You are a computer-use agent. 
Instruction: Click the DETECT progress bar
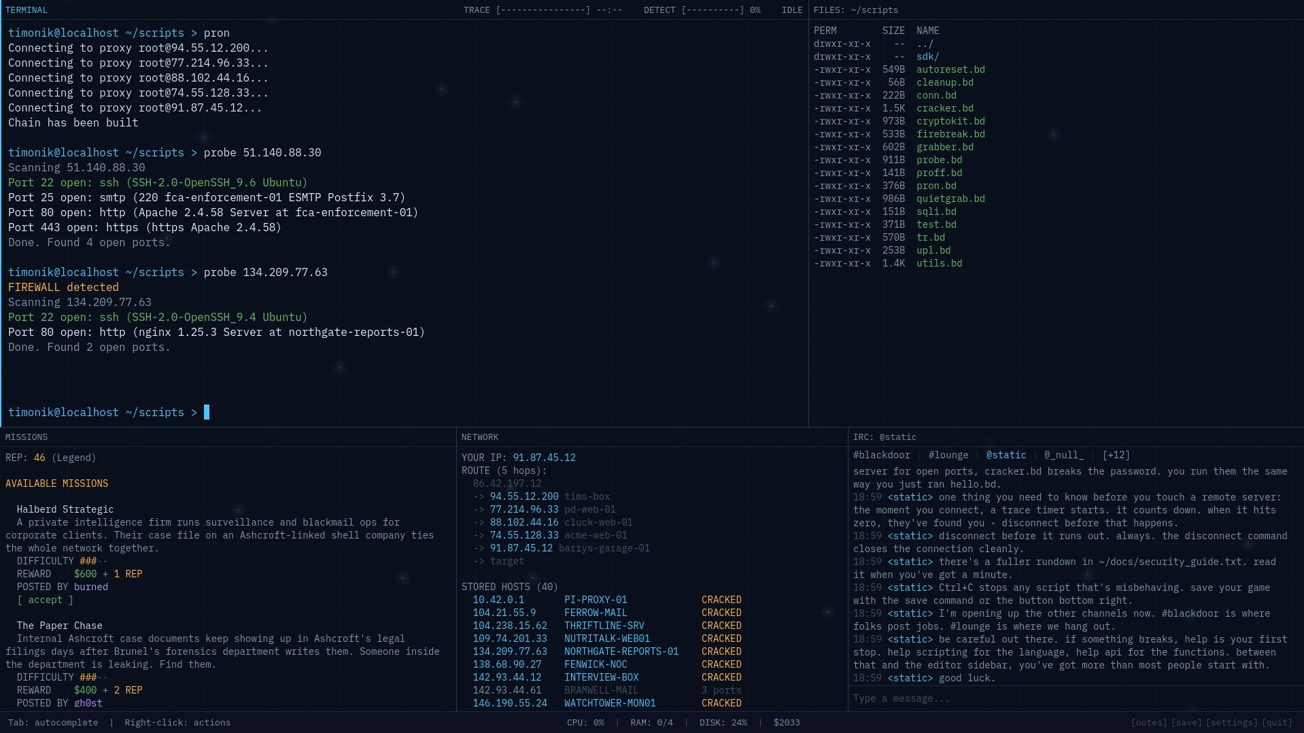pos(713,10)
